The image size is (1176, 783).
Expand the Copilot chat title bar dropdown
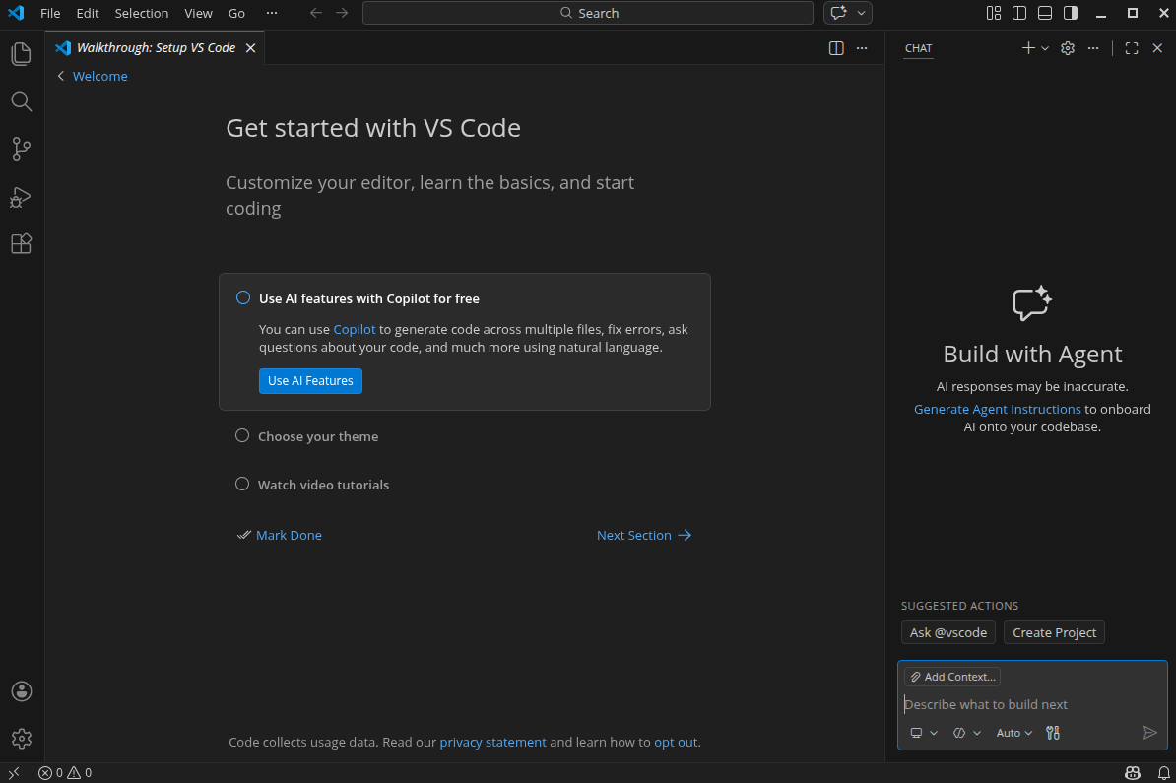click(x=863, y=13)
